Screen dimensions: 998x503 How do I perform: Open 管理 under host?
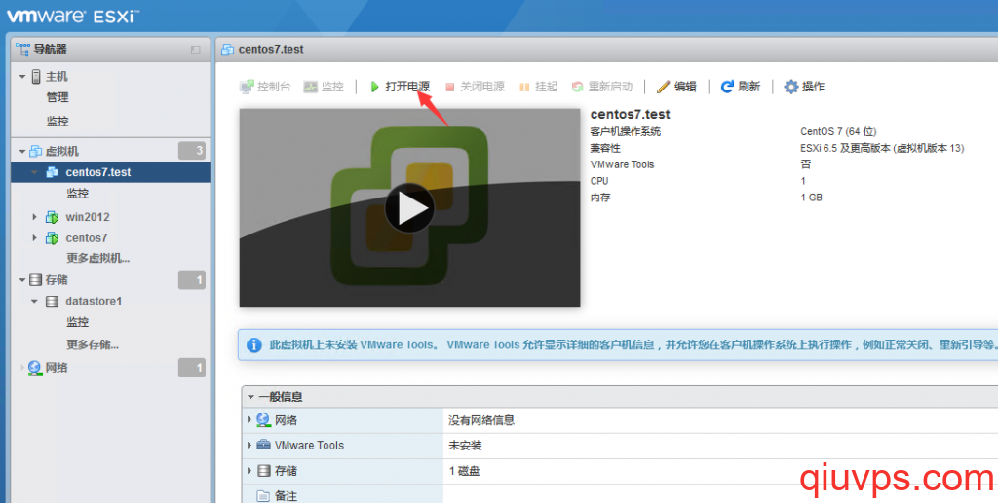pyautogui.click(x=58, y=97)
